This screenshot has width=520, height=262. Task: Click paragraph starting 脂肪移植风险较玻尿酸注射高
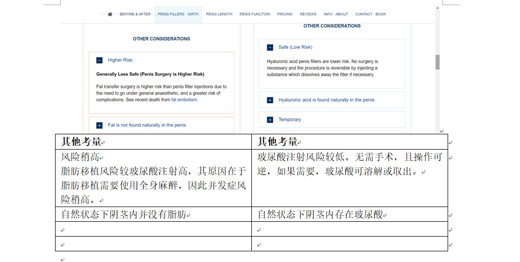click(x=153, y=185)
